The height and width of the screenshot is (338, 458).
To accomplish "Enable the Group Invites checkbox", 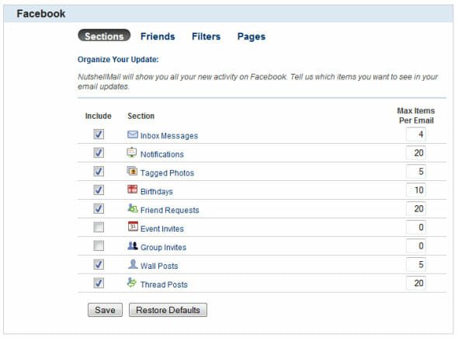I will pos(99,246).
